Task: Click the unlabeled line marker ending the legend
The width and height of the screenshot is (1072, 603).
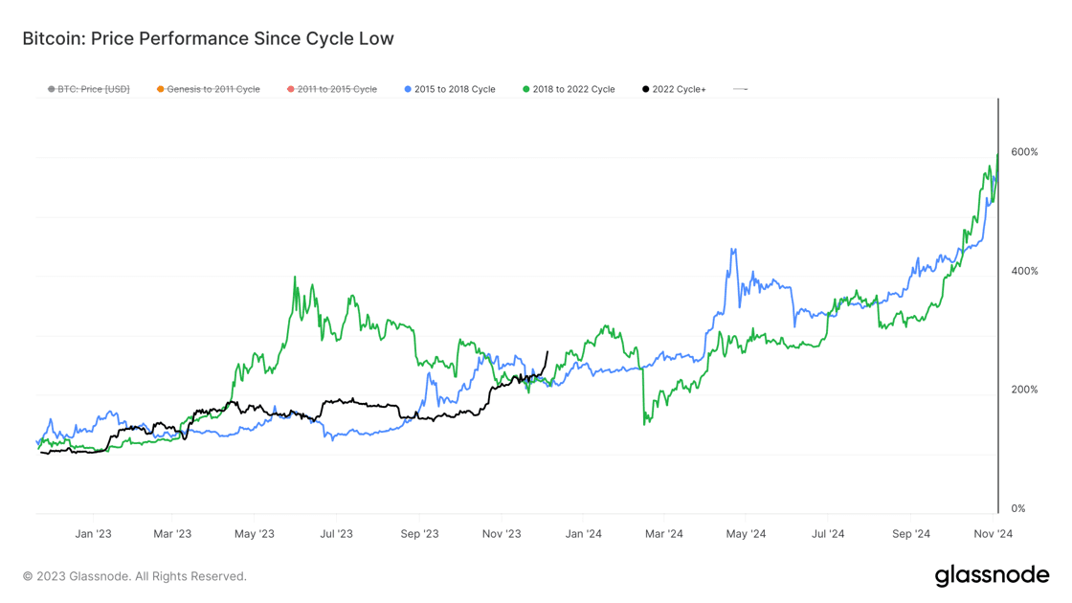Action: [x=740, y=89]
